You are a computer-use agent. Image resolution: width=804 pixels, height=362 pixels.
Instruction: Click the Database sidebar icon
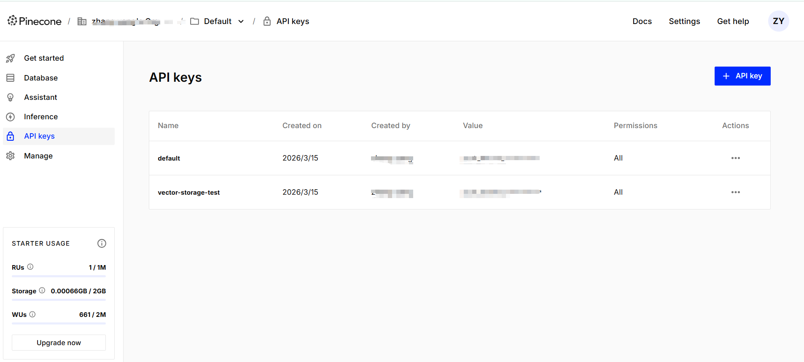tap(11, 78)
